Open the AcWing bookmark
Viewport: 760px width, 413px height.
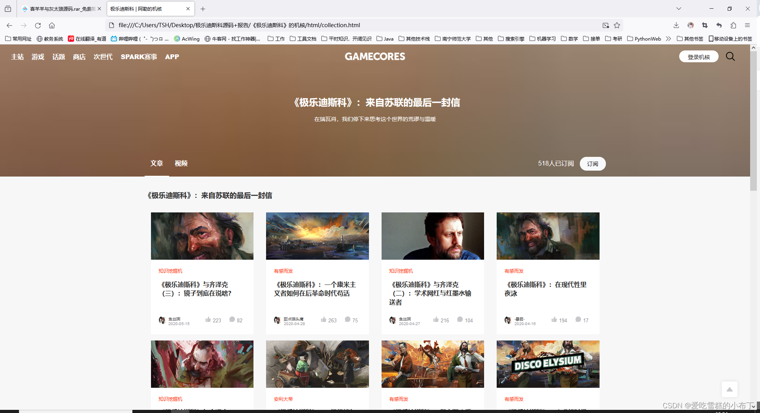coord(187,39)
